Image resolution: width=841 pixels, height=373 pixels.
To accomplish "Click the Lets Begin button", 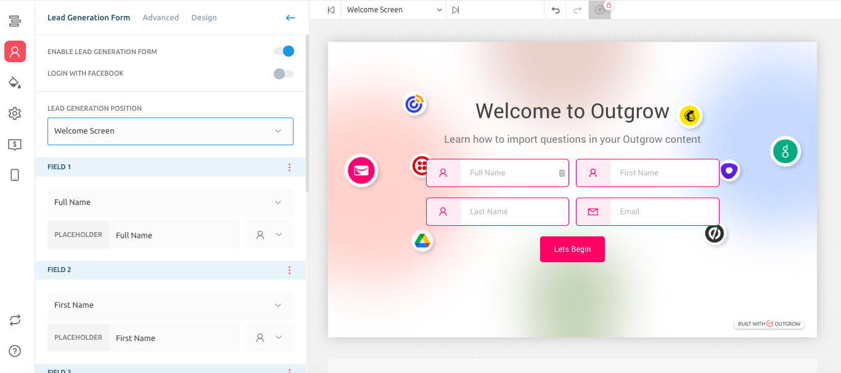I will [x=572, y=249].
